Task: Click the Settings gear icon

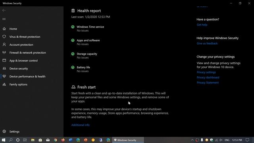Action: 4,131
